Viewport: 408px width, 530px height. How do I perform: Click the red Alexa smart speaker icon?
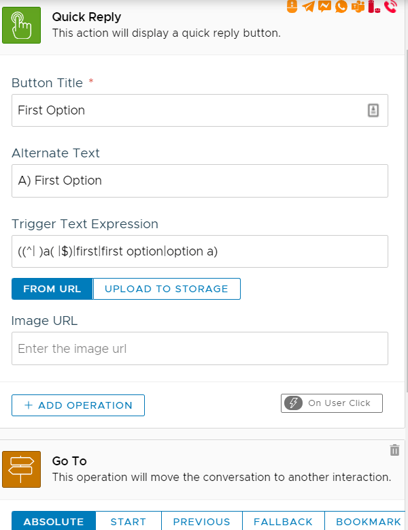pyautogui.click(x=373, y=6)
